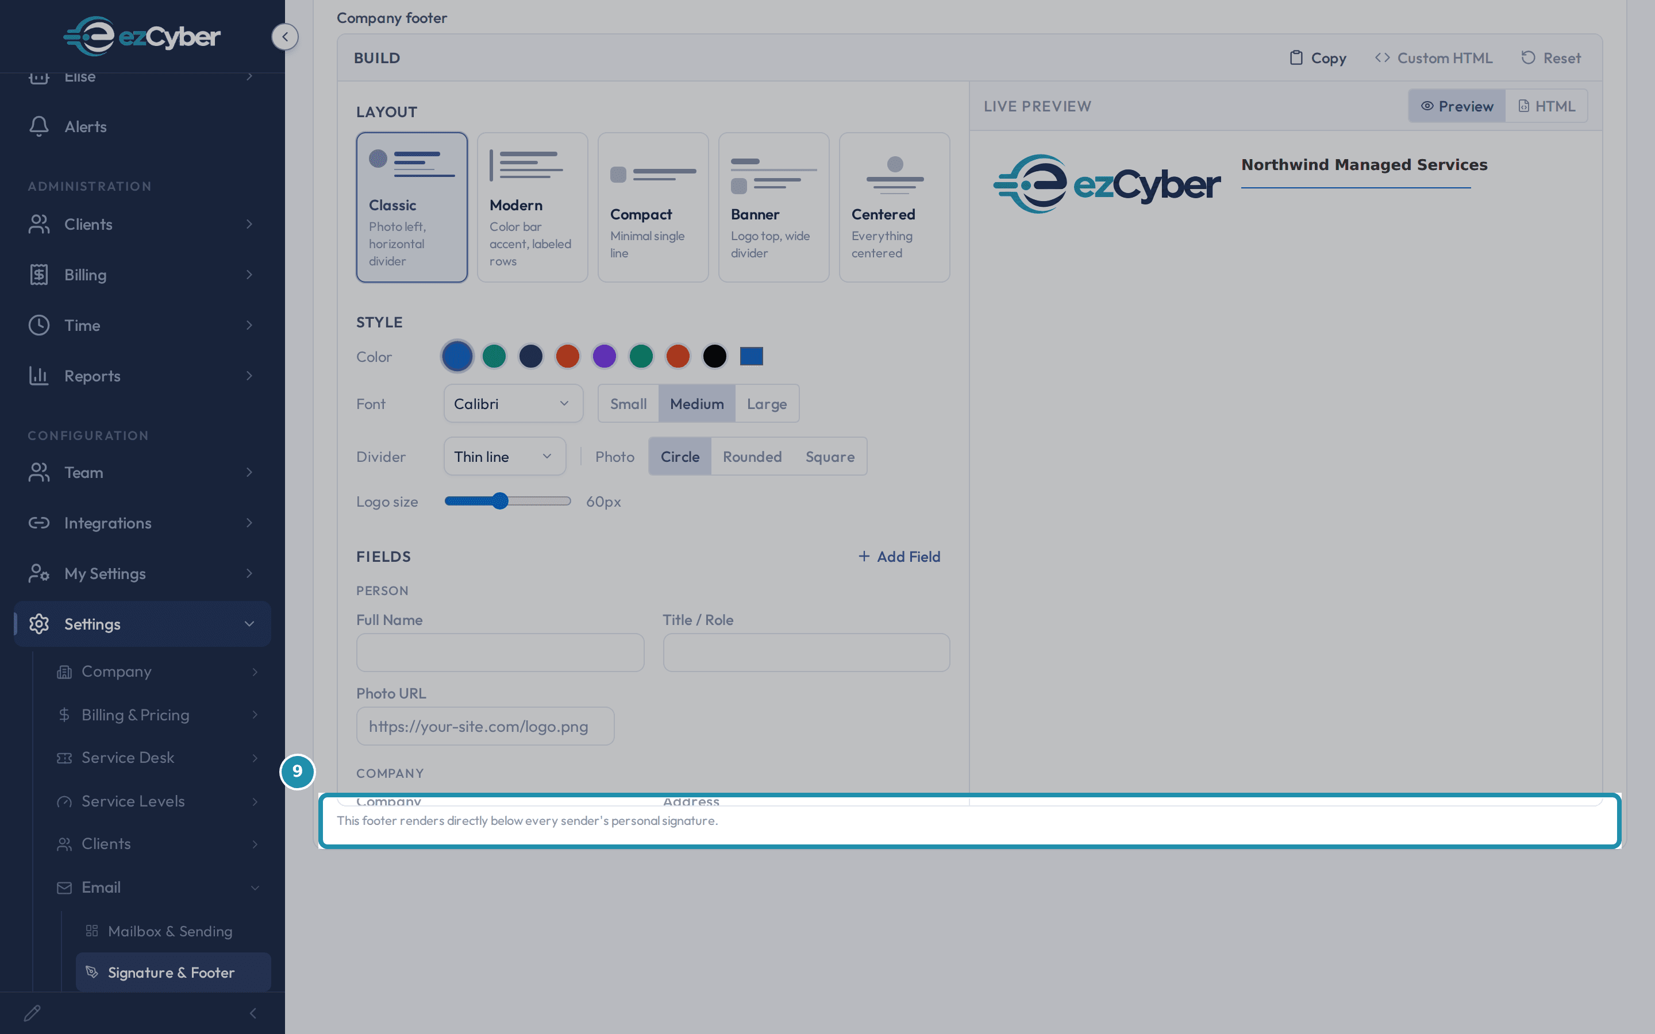
Task: Click the Reset circular arrow icon
Action: (x=1528, y=58)
